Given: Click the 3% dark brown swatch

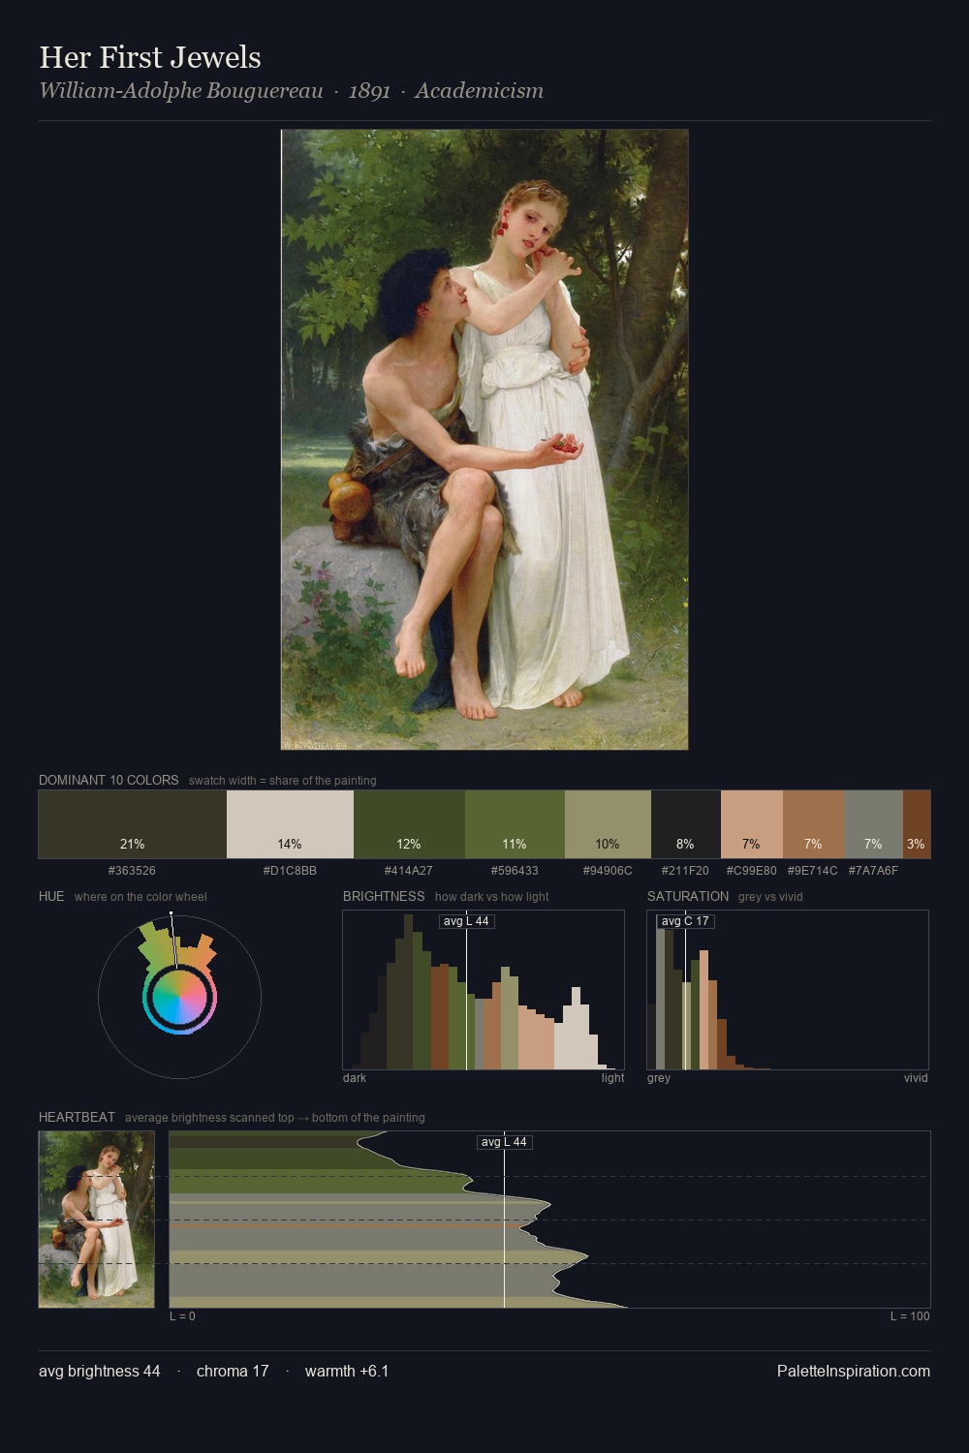Looking at the screenshot, I should pyautogui.click(x=917, y=824).
